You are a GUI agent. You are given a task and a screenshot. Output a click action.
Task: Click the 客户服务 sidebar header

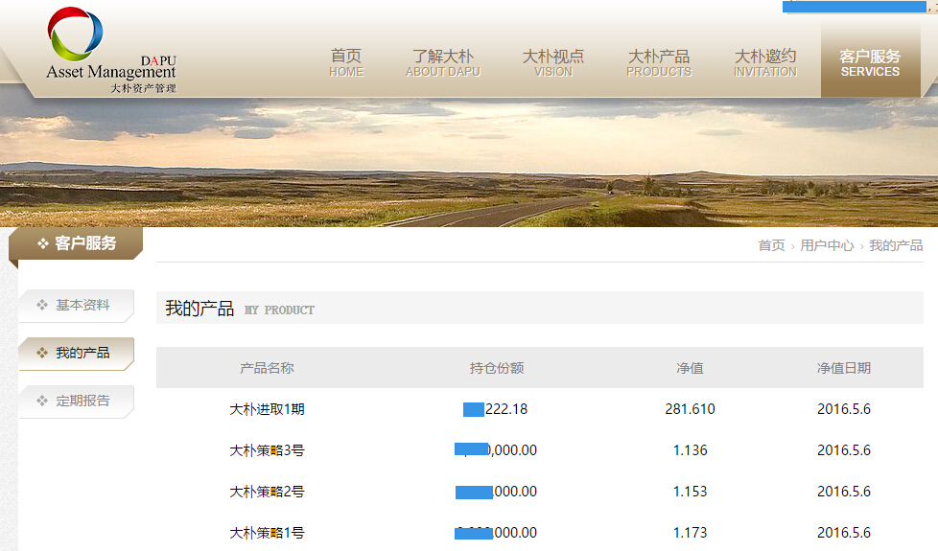tap(76, 243)
